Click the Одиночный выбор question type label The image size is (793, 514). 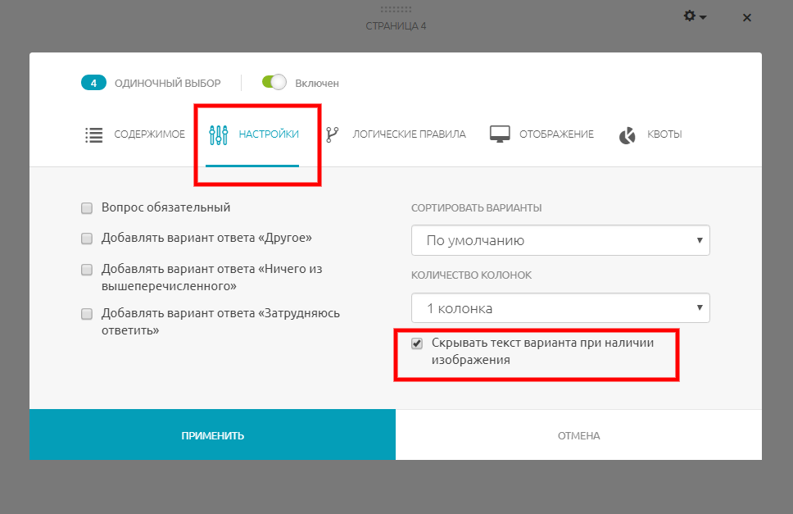(167, 83)
